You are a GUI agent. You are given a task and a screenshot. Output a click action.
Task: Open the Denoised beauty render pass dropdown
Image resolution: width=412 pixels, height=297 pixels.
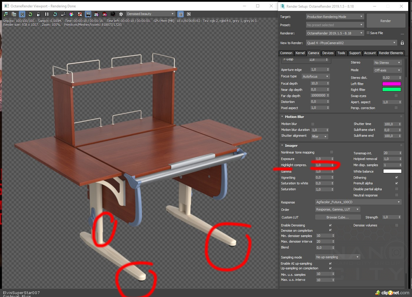tap(150, 14)
